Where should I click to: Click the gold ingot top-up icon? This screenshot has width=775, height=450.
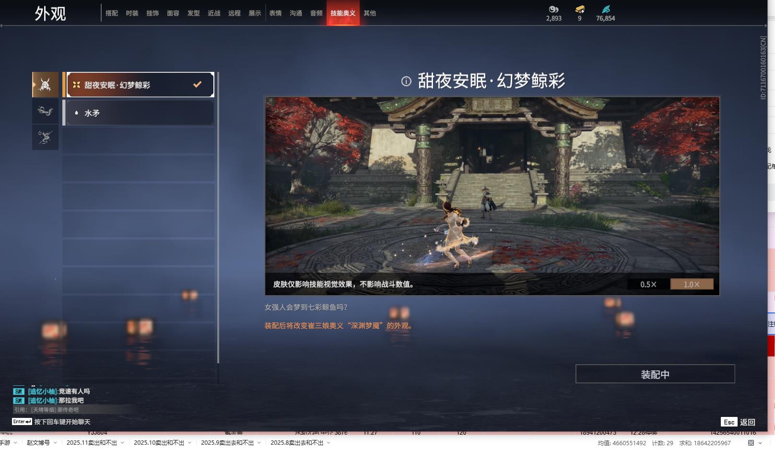[580, 9]
